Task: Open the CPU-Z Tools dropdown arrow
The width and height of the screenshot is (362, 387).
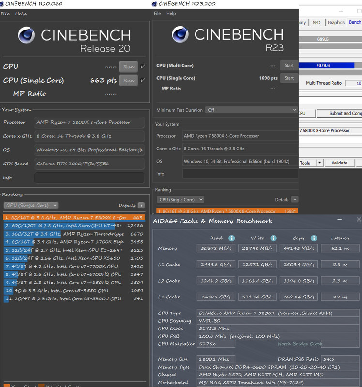Action: (320, 163)
